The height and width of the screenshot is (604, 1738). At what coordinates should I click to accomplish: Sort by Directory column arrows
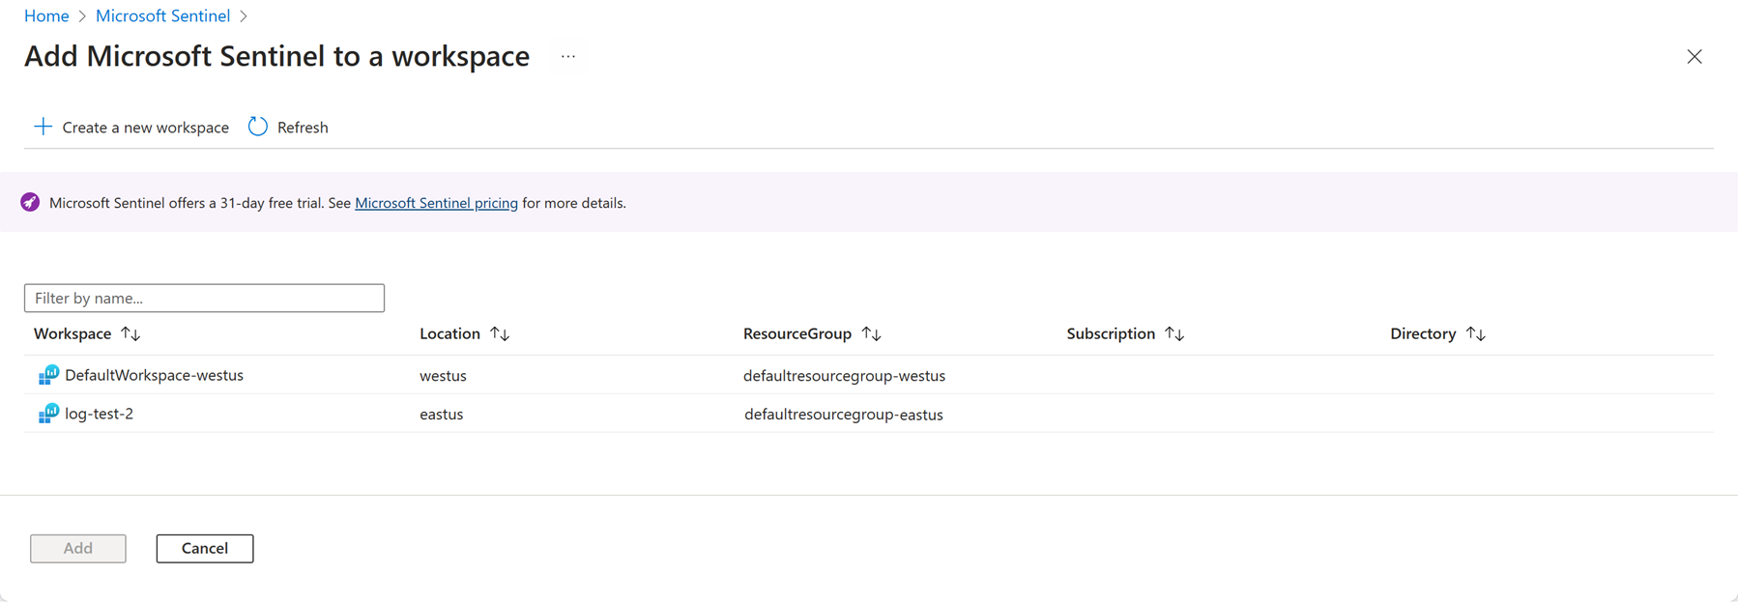pyautogui.click(x=1476, y=333)
